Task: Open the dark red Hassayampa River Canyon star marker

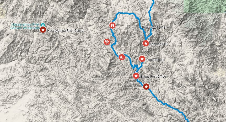Action: 43,30
